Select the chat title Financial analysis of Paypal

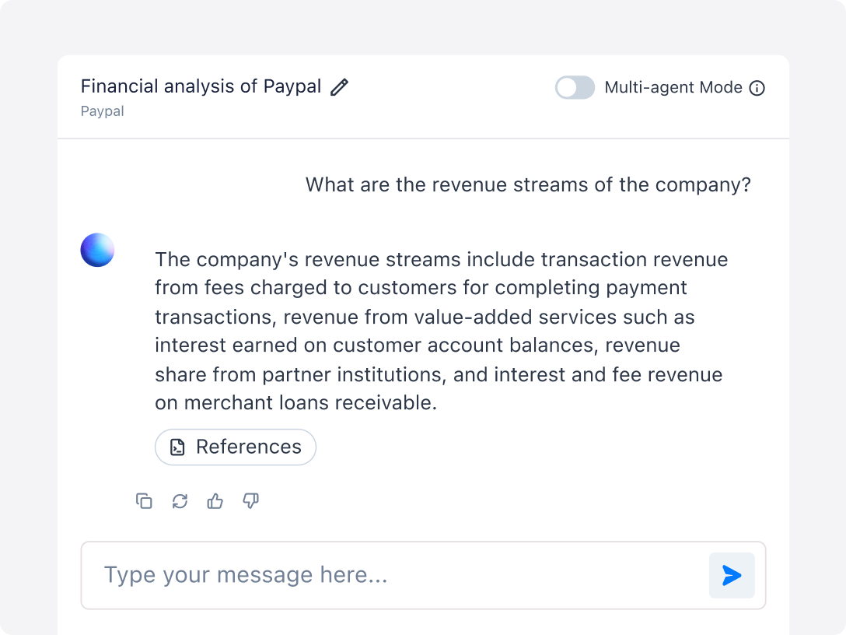point(204,86)
